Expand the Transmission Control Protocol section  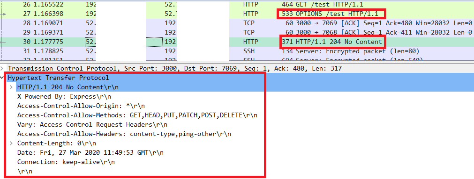2,68
